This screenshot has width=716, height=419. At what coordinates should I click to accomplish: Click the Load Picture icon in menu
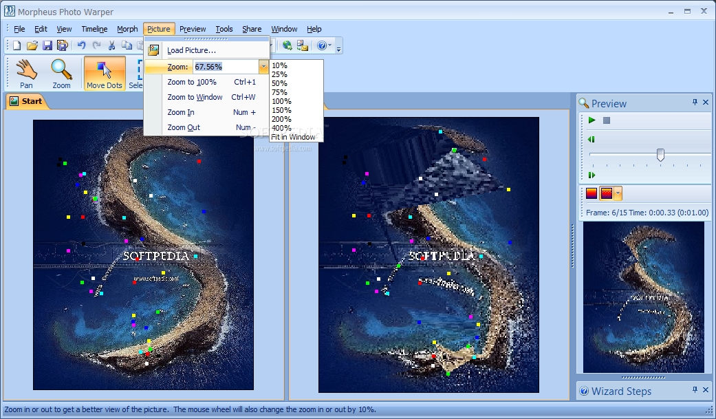click(154, 50)
